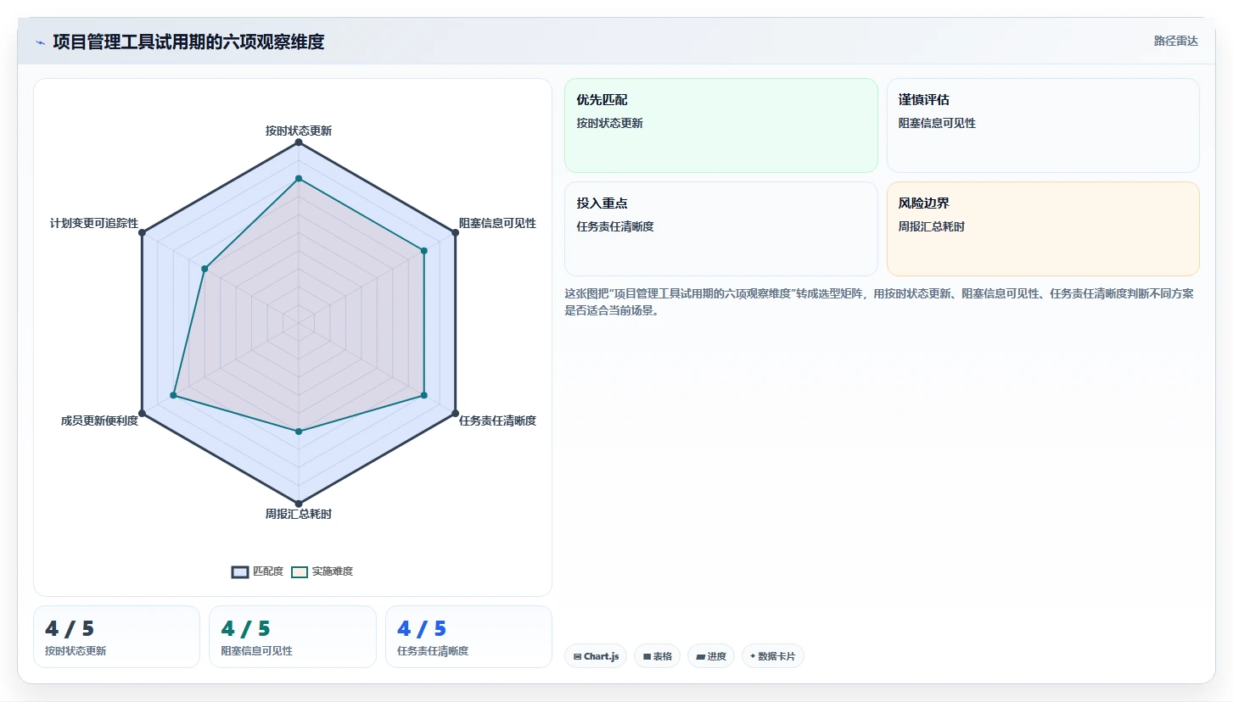This screenshot has height=702, width=1233.
Task: Click the radar axis label 按时状态更新
Action: pos(299,131)
